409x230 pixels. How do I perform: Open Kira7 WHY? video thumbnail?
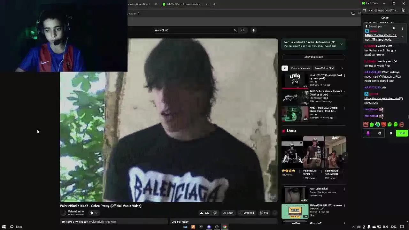pos(295,80)
